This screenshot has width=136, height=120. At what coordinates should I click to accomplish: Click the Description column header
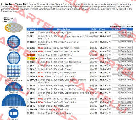[63, 29]
